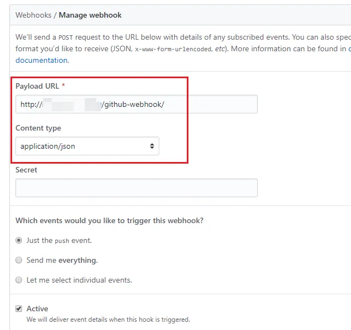Screen dimensions: 351x330
Task: Pick the "Let me select individual events" radio button
Action: 19,280
